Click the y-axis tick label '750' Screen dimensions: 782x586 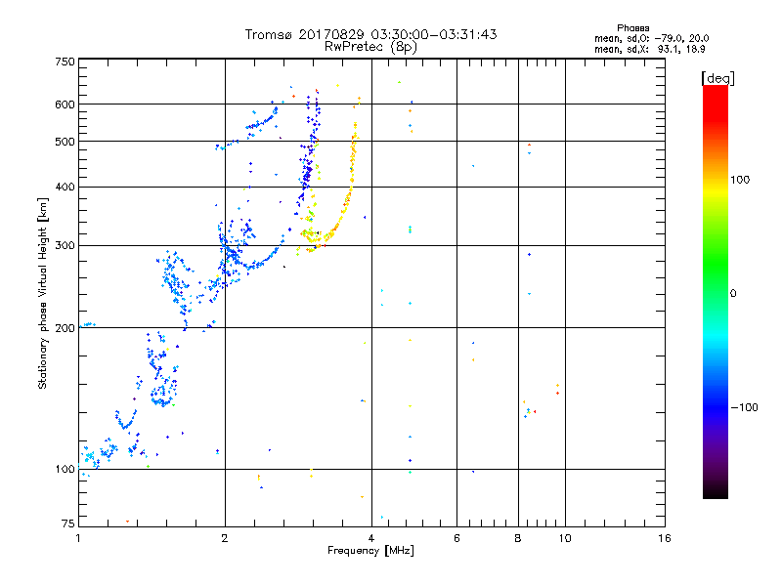(65, 62)
